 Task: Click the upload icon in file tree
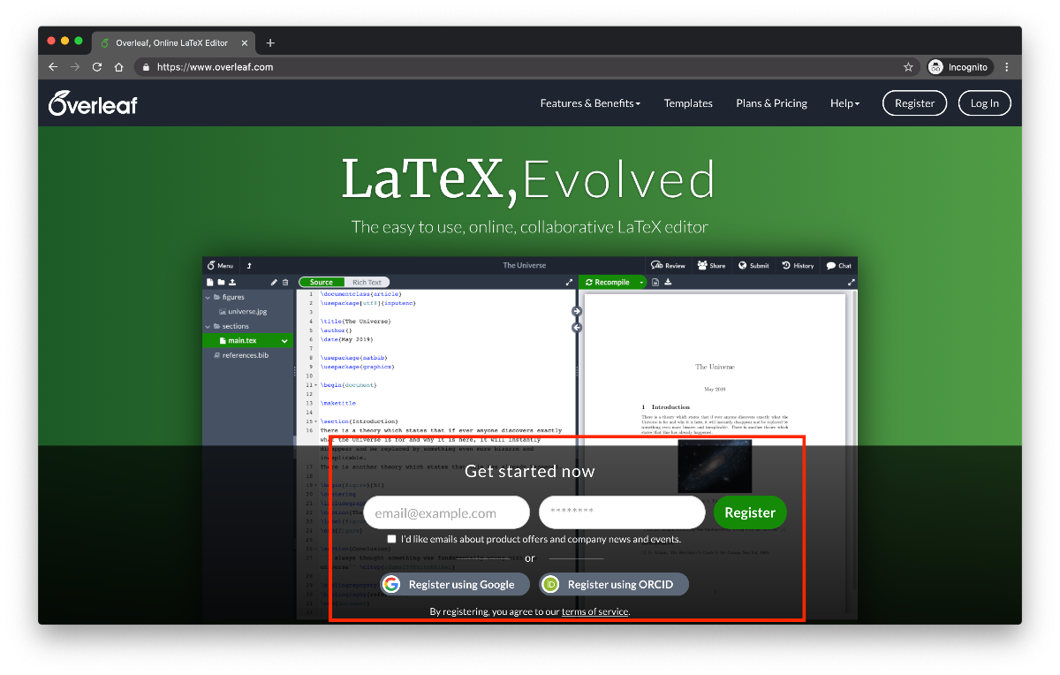231,282
